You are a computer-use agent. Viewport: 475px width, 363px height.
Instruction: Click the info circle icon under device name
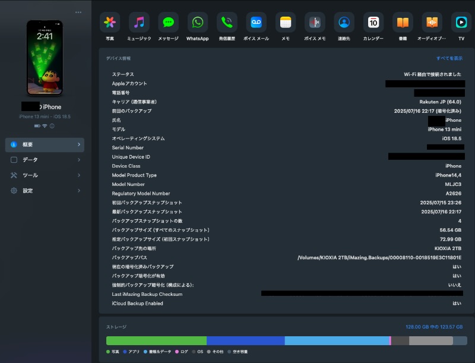pos(52,126)
